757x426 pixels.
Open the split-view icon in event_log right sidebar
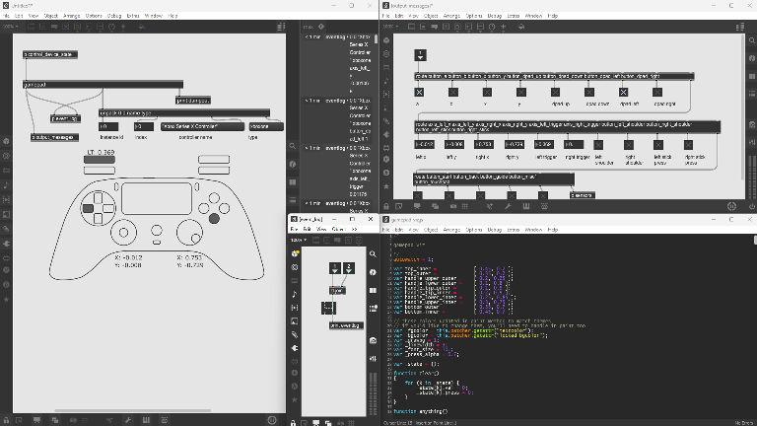[x=373, y=290]
